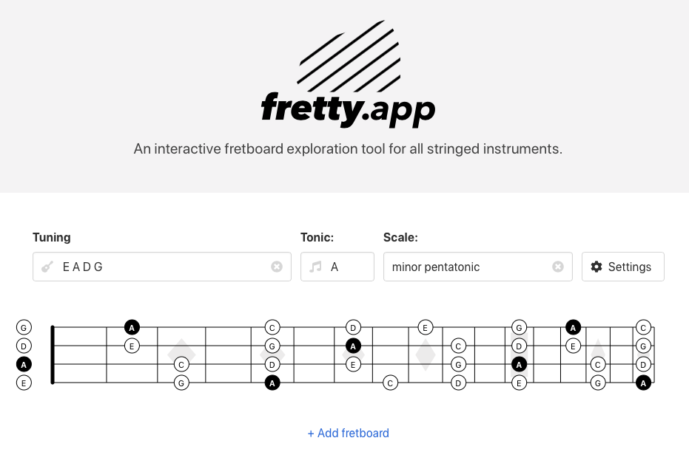
Task: Select the open D string note marker
Action: 24,346
